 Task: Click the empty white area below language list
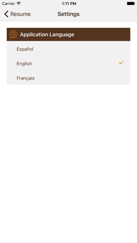point(68,163)
